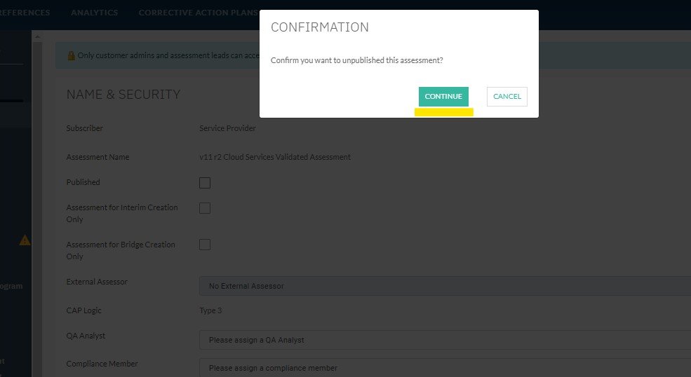Cancel the unpublish confirmation

506,97
